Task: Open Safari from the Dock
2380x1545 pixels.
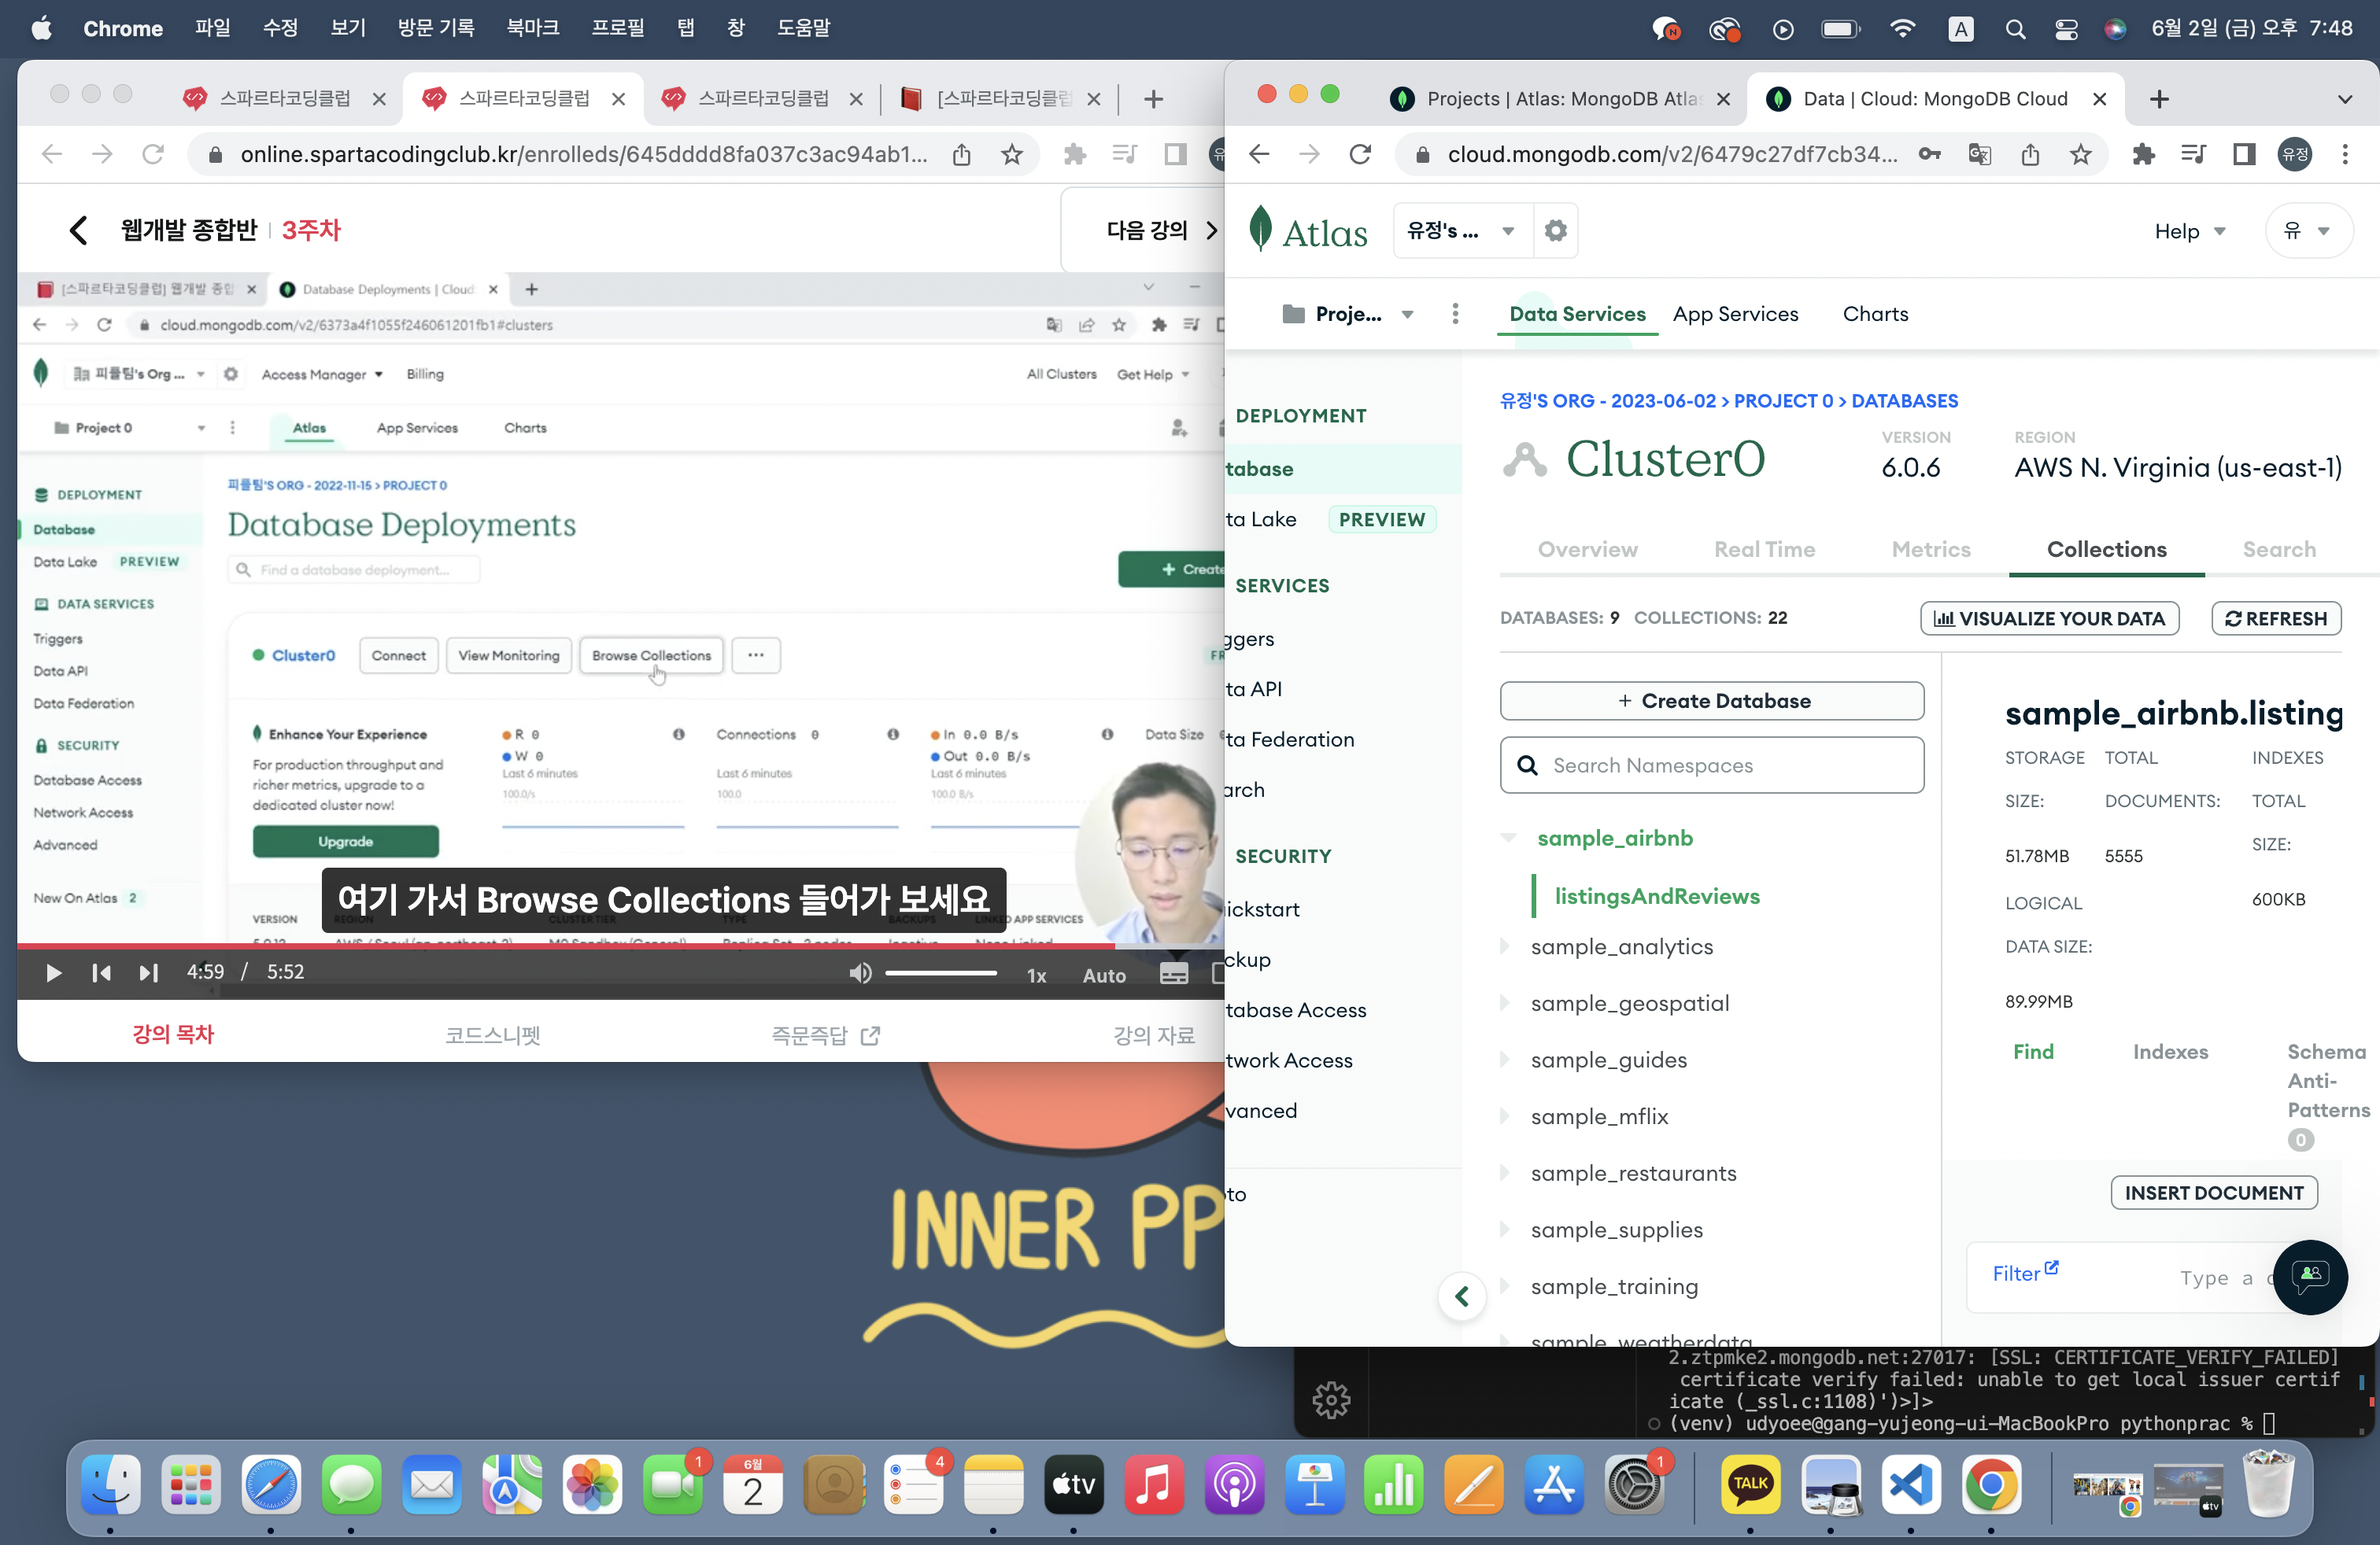Action: 271,1484
